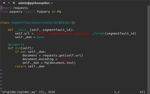
Task: Click on requests.get(self.url) call
Action: coord(63,55)
